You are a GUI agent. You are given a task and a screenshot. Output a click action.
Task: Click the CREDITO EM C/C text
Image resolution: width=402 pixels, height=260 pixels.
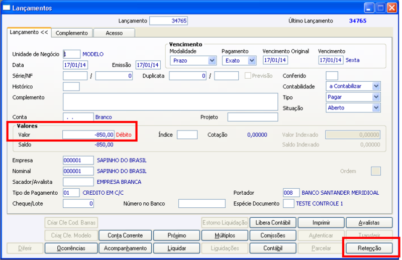103,193
